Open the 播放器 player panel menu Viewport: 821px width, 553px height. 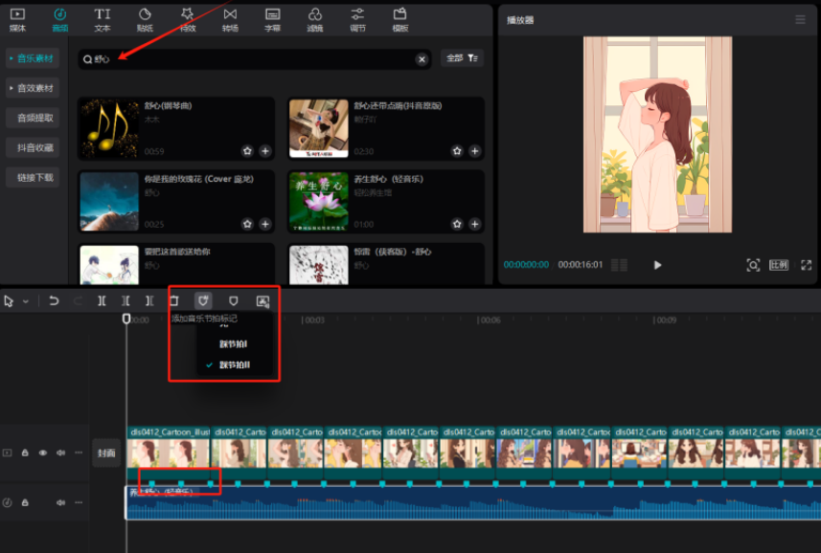point(800,20)
